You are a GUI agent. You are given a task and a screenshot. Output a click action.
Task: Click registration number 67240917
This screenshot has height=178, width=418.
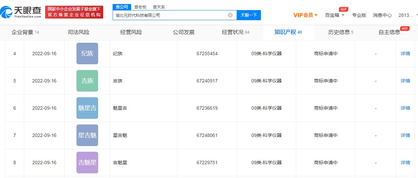pyautogui.click(x=207, y=81)
